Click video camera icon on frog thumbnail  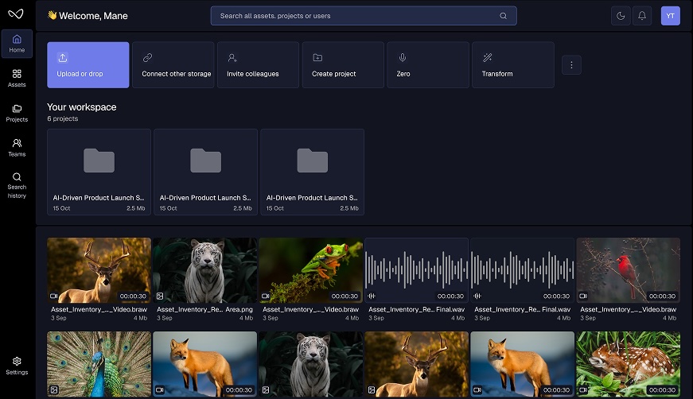point(266,296)
